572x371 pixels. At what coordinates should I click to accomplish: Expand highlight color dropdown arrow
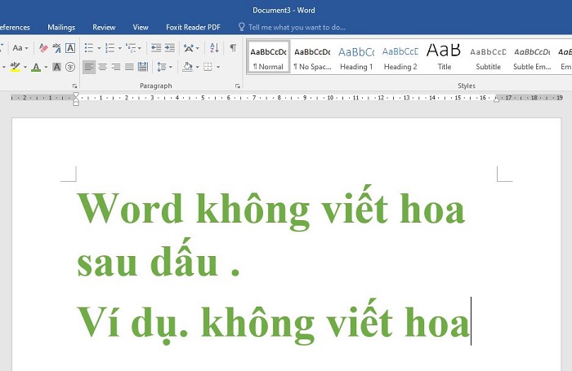pyautogui.click(x=25, y=68)
